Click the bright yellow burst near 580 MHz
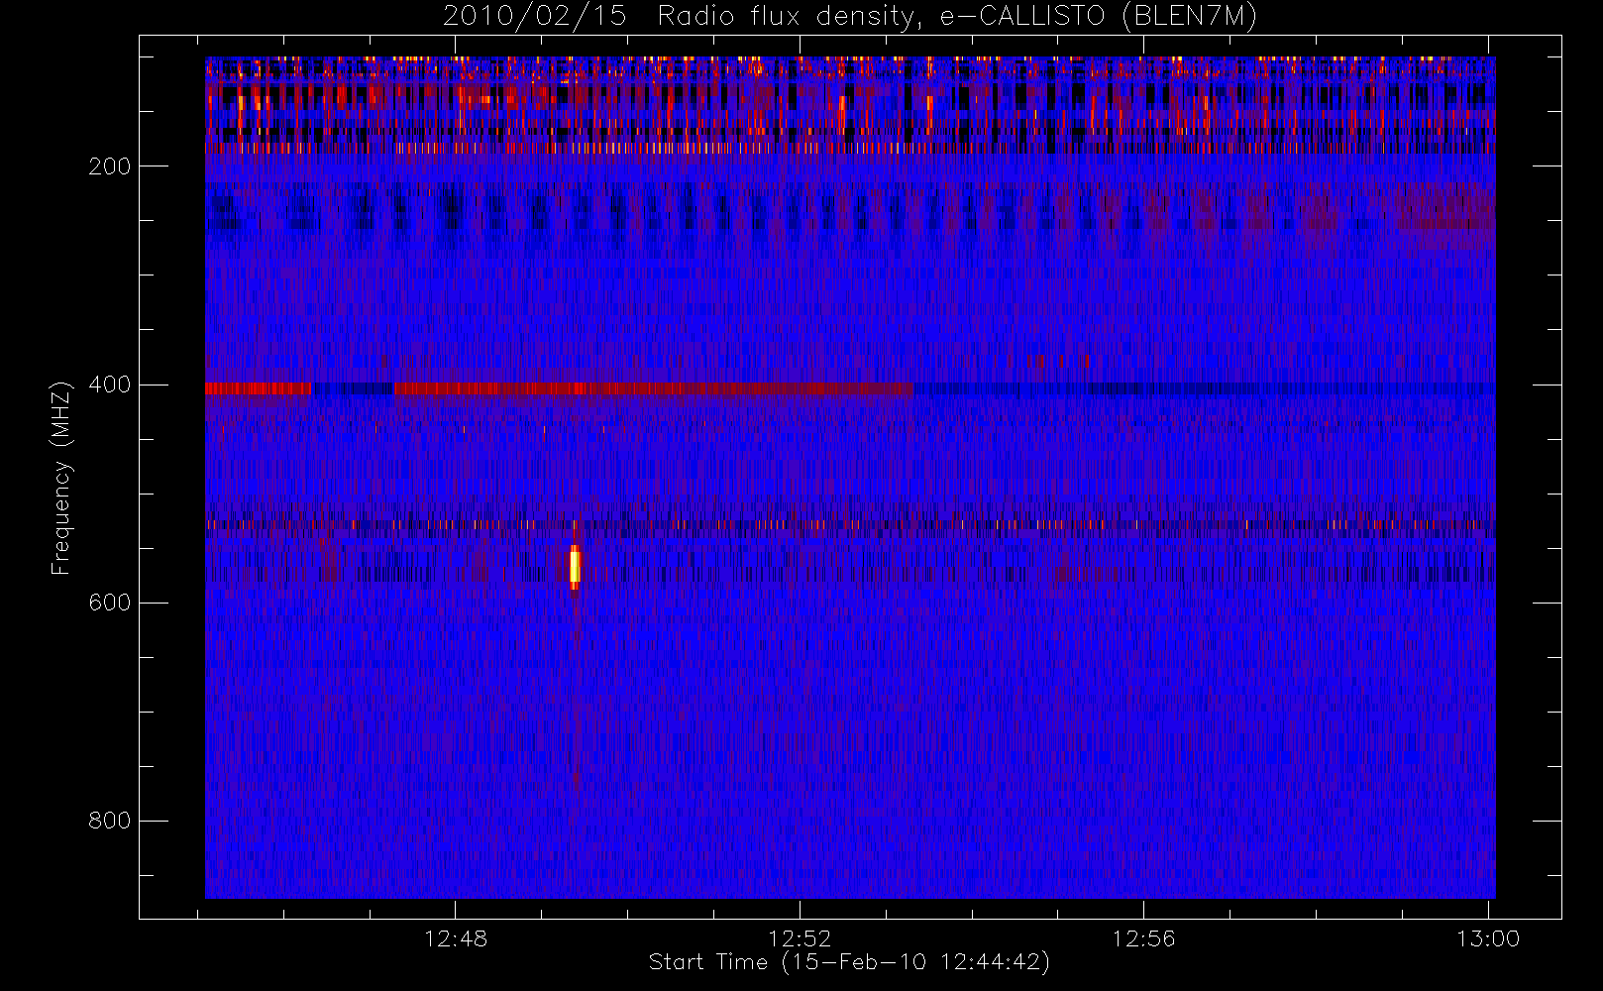The height and width of the screenshot is (991, 1603). [575, 567]
